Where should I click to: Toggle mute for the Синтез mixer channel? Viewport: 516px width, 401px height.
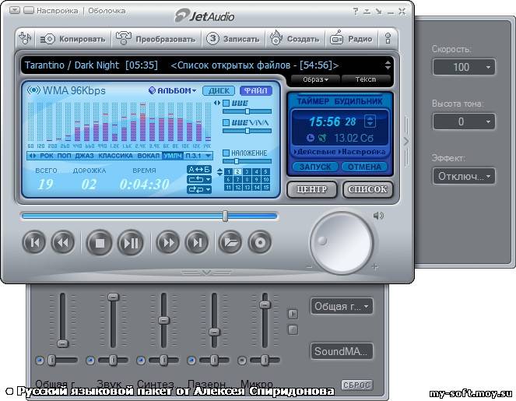coord(141,361)
